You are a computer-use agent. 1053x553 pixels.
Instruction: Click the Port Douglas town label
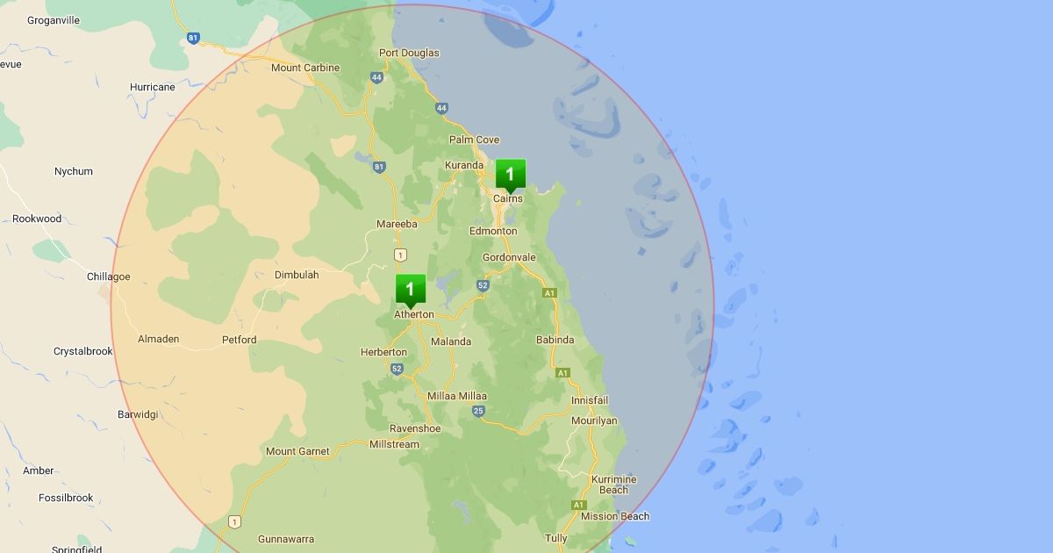point(409,53)
